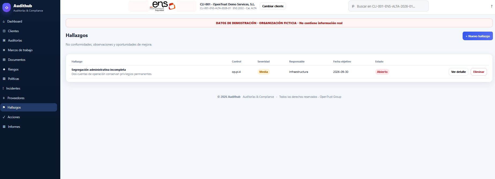Click the Auditorías sidebar icon
This screenshot has width=495, height=179.
click(x=4, y=40)
